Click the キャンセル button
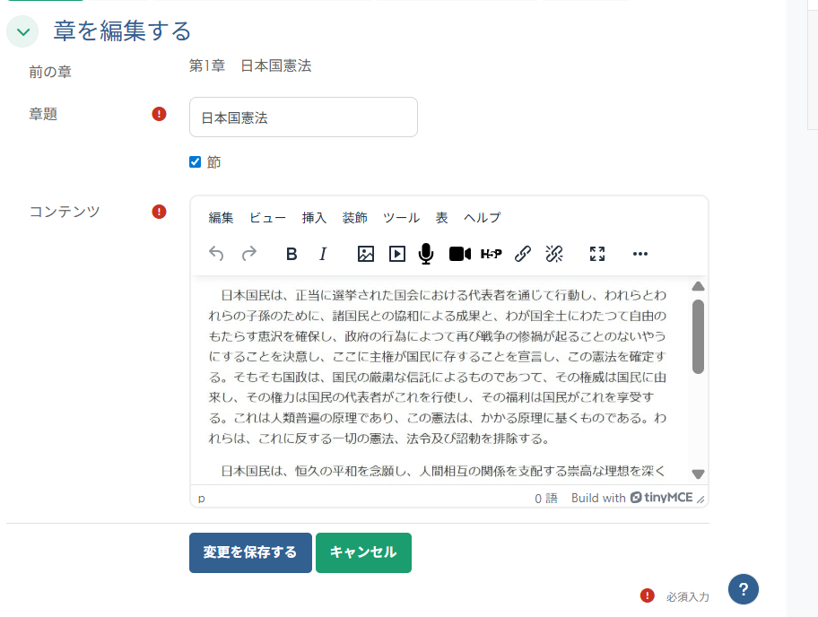 pyautogui.click(x=363, y=552)
